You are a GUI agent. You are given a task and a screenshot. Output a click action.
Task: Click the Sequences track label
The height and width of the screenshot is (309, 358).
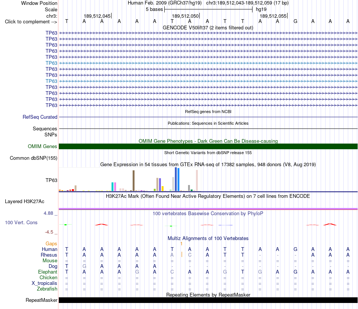45,128
